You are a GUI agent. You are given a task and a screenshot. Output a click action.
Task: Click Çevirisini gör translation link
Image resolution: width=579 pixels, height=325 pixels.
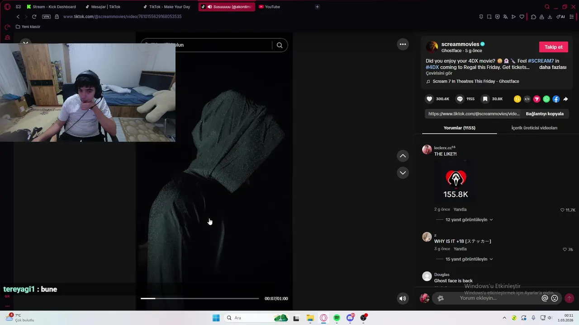(439, 73)
